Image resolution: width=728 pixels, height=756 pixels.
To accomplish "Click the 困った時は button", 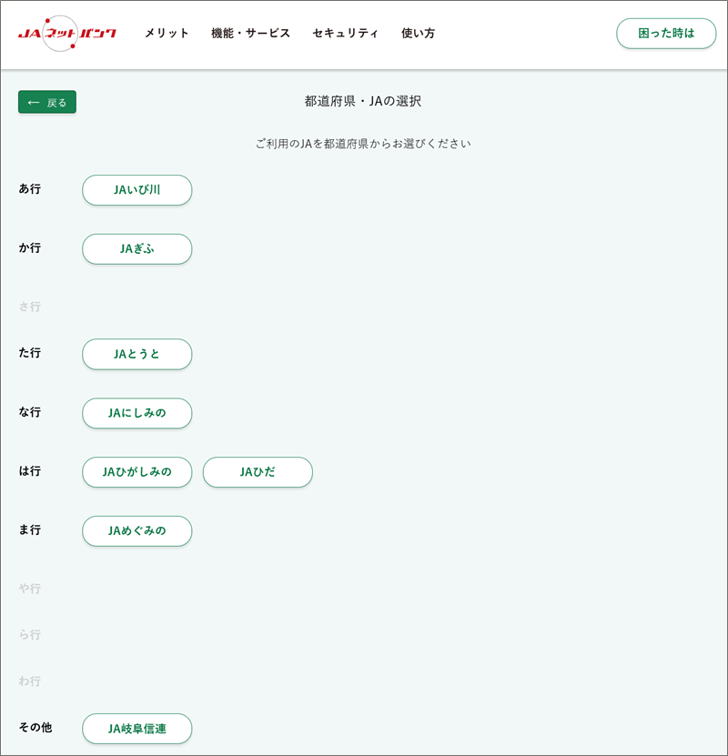I will click(x=666, y=34).
